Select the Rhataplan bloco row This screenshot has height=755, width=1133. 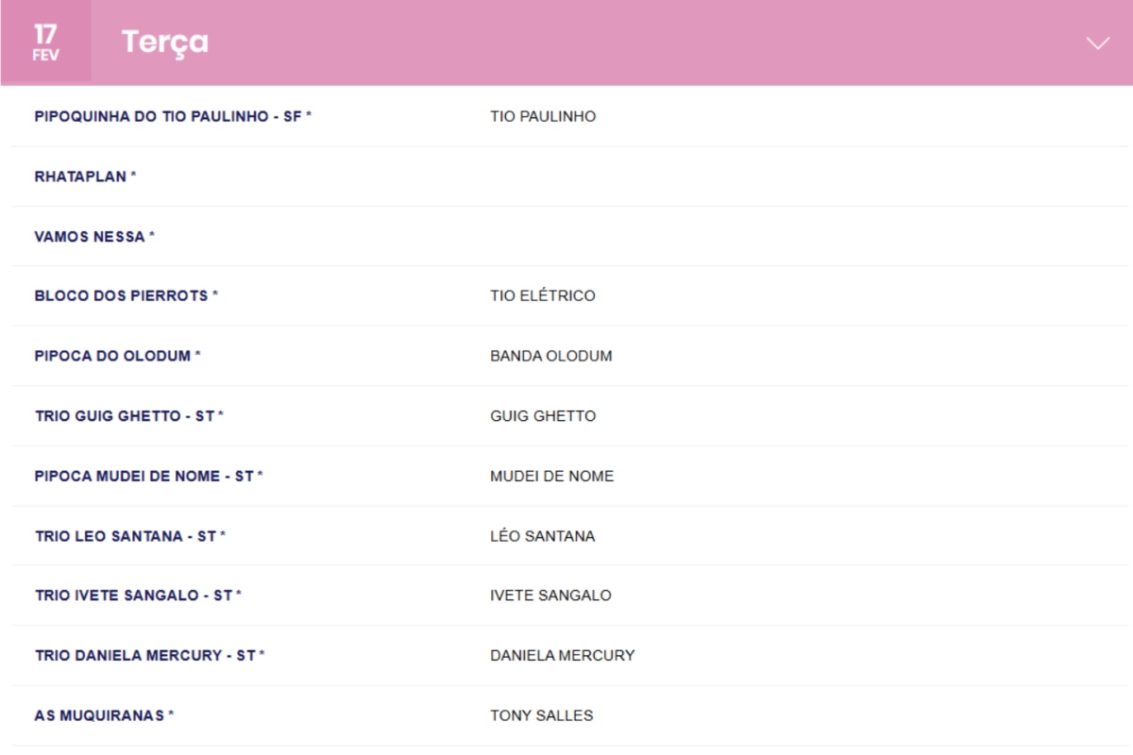pos(85,176)
